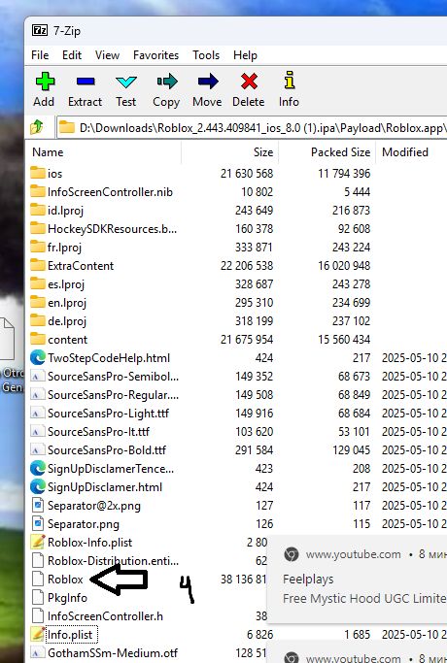The height and width of the screenshot is (663, 447).
Task: Select the SourceSansPro-Regular font file icon
Action: point(38,394)
